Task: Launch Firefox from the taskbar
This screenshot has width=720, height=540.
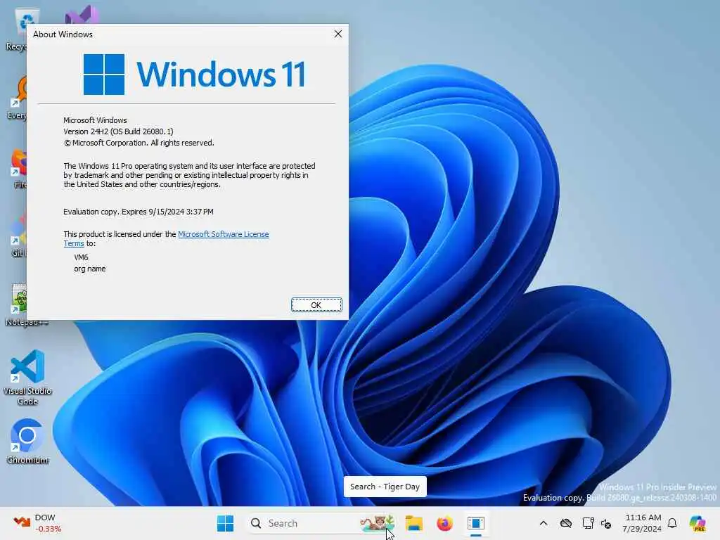Action: (444, 523)
